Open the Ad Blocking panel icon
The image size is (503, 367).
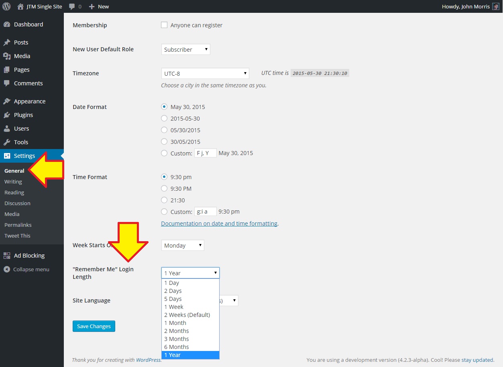coord(7,255)
